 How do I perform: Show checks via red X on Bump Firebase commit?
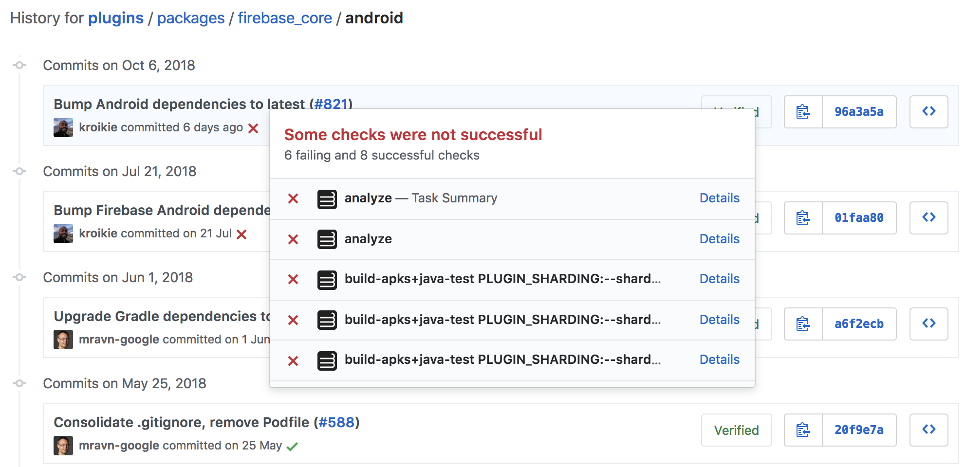pyautogui.click(x=241, y=234)
